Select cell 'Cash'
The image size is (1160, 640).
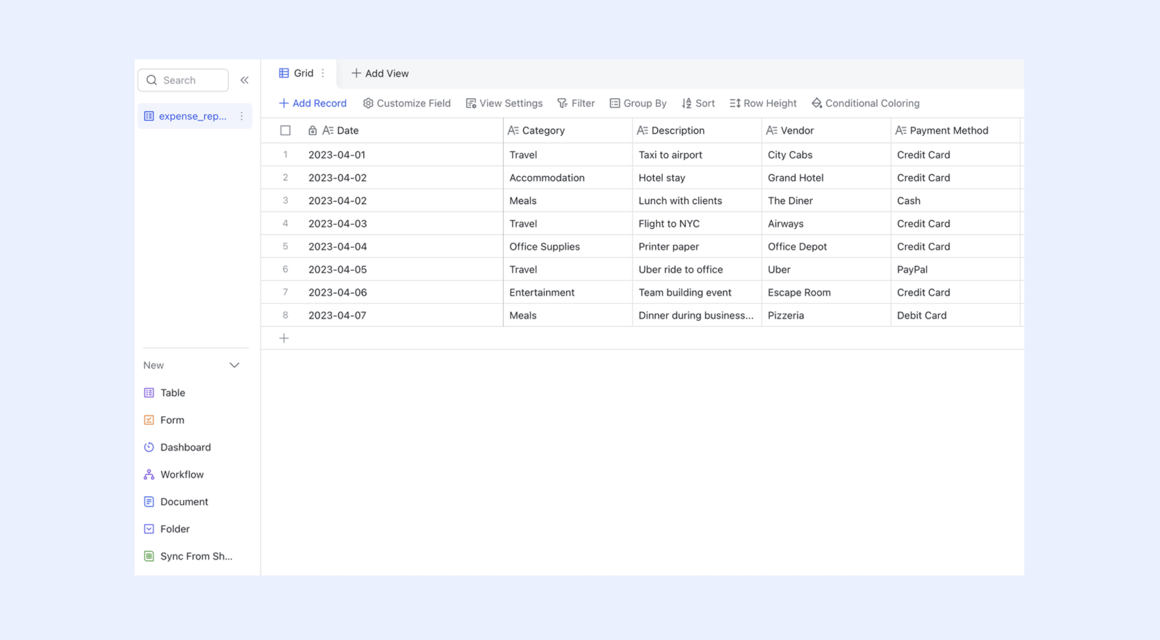[955, 201]
